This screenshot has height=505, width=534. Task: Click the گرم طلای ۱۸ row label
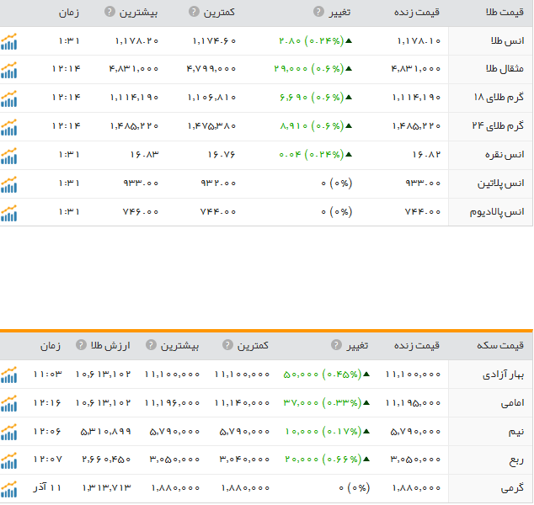coord(499,98)
